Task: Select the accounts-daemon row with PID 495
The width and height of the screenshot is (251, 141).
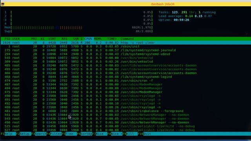Action: click(125, 69)
